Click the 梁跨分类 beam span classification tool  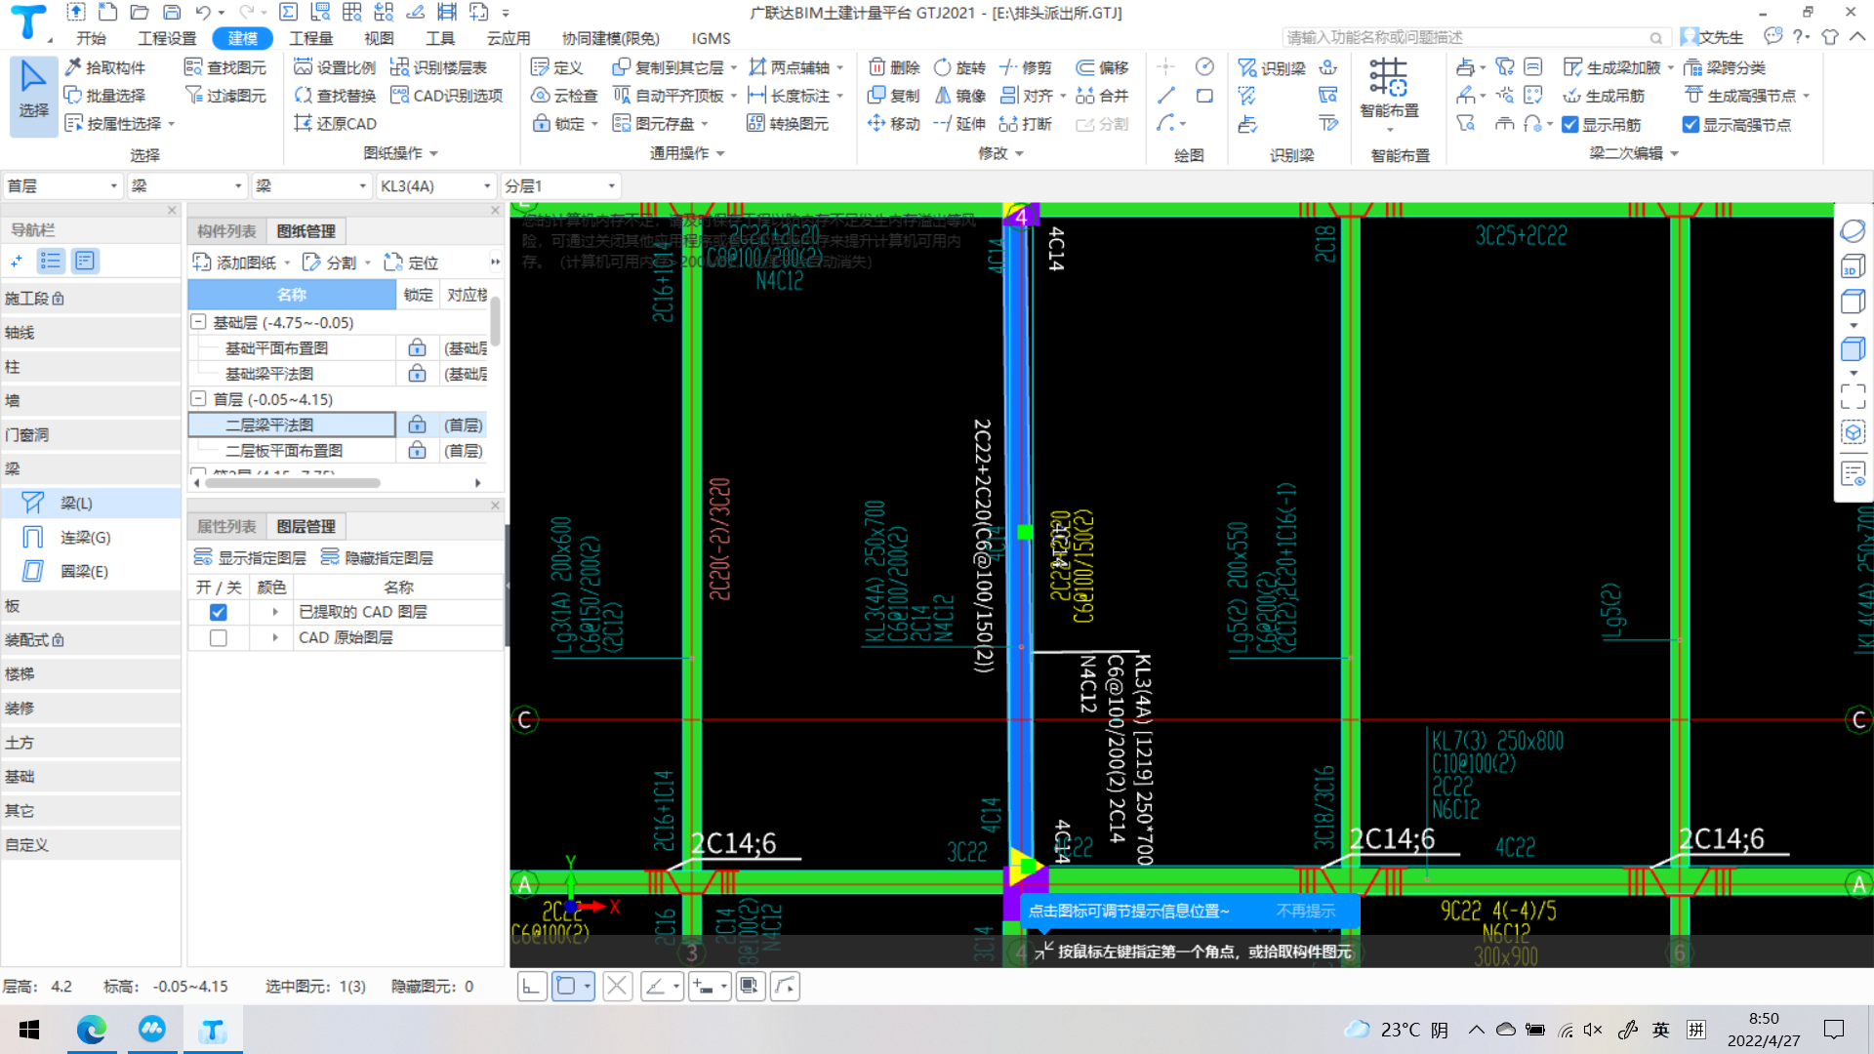[x=1725, y=67]
